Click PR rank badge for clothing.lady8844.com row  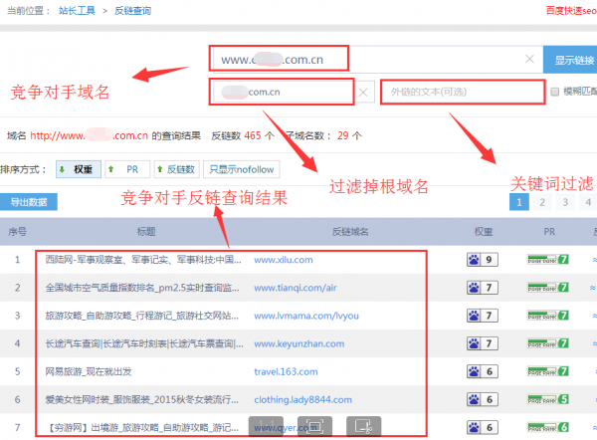[x=548, y=399]
